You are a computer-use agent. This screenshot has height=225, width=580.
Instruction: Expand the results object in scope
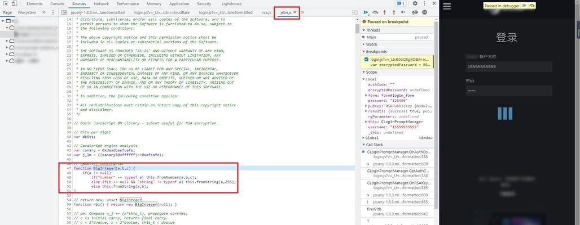[366, 111]
